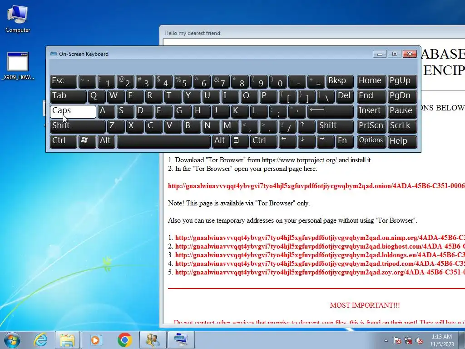Click the End key
The width and height of the screenshot is (465, 349).
pyautogui.click(x=371, y=96)
